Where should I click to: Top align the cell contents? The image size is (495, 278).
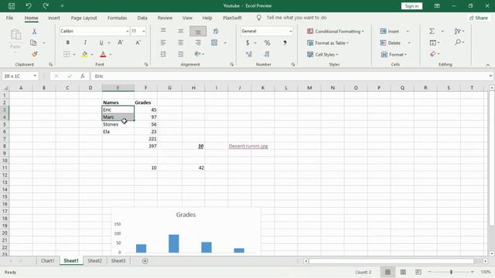point(163,31)
